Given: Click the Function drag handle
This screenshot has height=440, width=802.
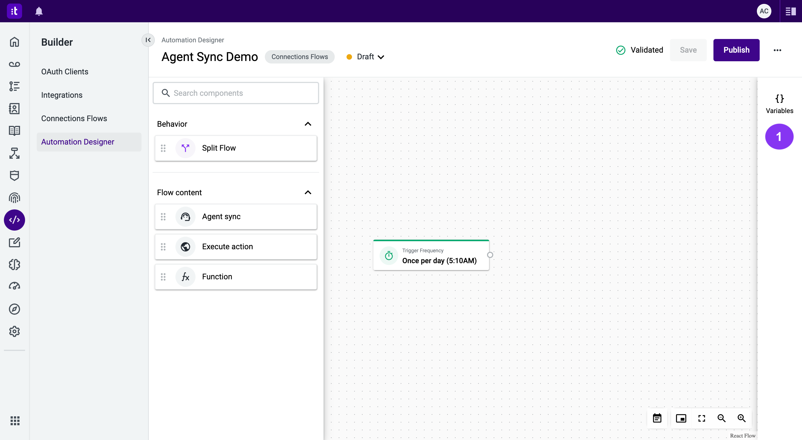Looking at the screenshot, I should click(x=163, y=277).
